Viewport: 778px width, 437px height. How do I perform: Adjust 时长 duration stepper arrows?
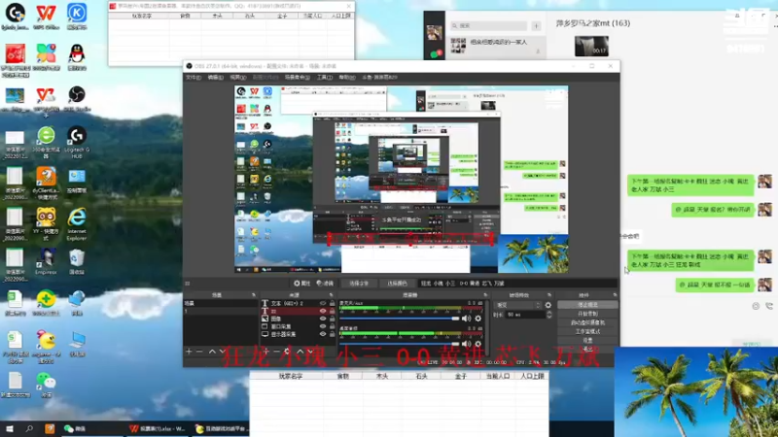click(x=548, y=315)
